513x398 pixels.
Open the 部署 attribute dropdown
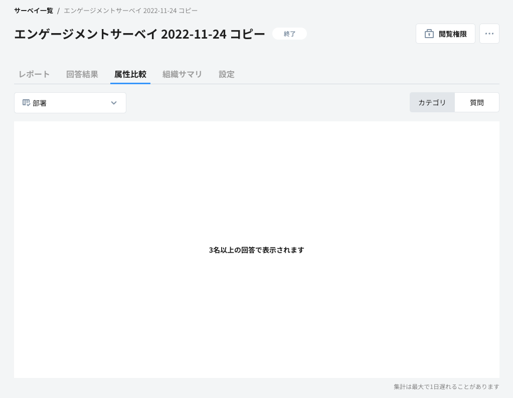click(70, 103)
